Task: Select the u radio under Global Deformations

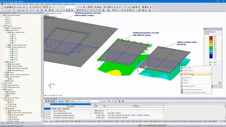Action: (x=6, y=17)
